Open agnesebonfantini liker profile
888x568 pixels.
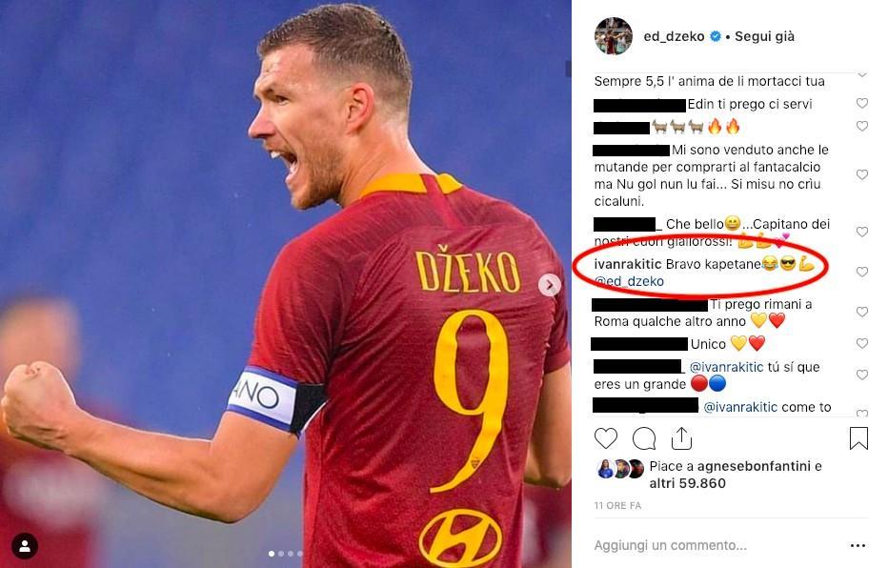[x=754, y=466]
